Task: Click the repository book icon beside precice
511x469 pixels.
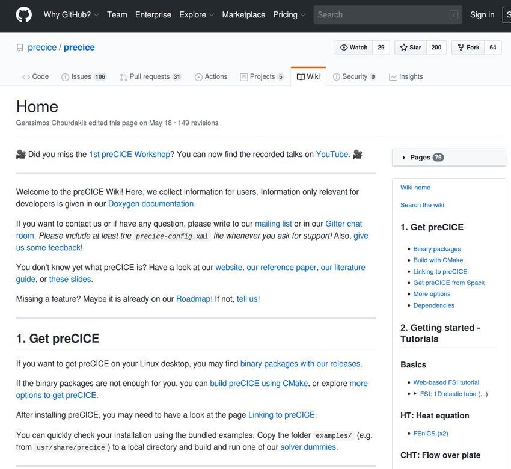Action: tap(20, 48)
